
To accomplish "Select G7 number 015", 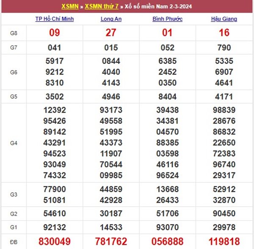I will [x=111, y=48].
